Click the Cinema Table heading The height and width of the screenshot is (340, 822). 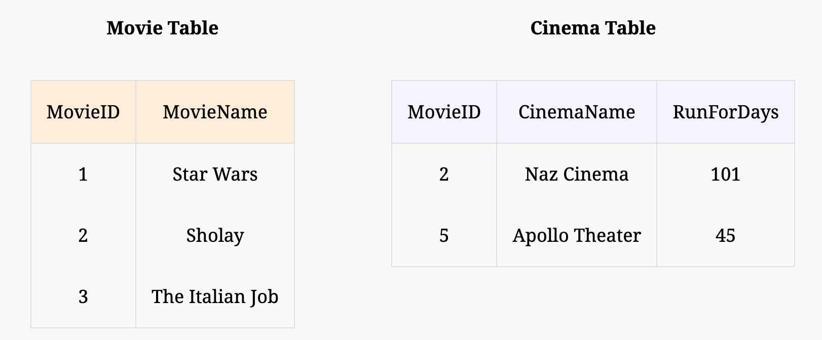[592, 28]
